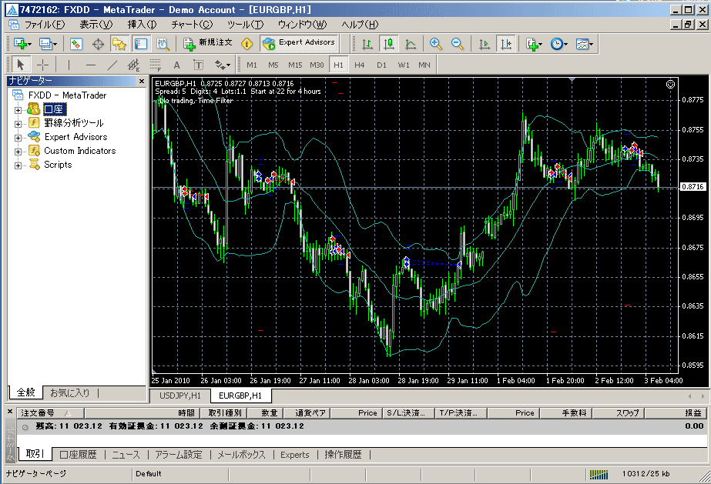Set timeframe to M15
The image size is (711, 484).
[x=295, y=65]
